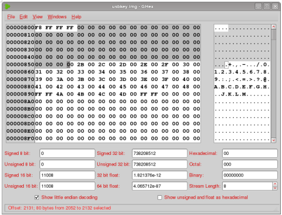Select the 2B byte in row 00000850
This screenshot has width=282, height=215.
click(x=81, y=65)
